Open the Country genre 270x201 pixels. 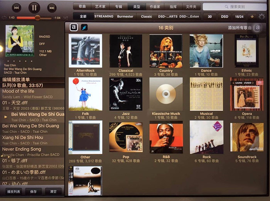166,55
